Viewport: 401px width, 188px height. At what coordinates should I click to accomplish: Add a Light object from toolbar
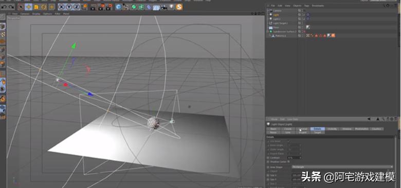tap(171, 7)
